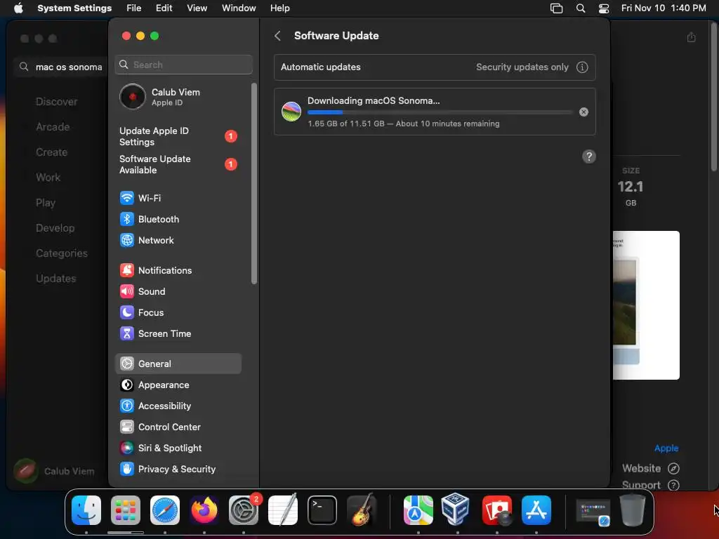Select Arcade in App Store sidebar
The width and height of the screenshot is (719, 539).
[53, 127]
